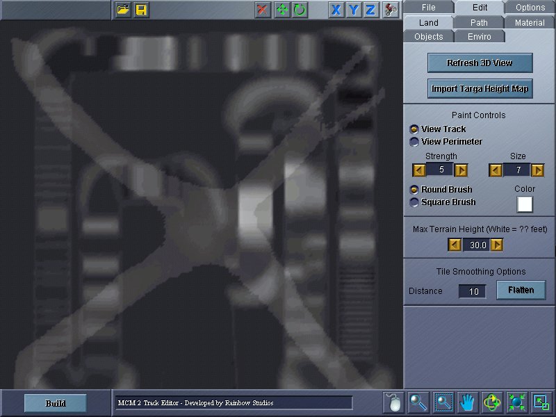The height and width of the screenshot is (417, 556).
Task: Decrease brush Size with left arrow
Action: (x=496, y=170)
